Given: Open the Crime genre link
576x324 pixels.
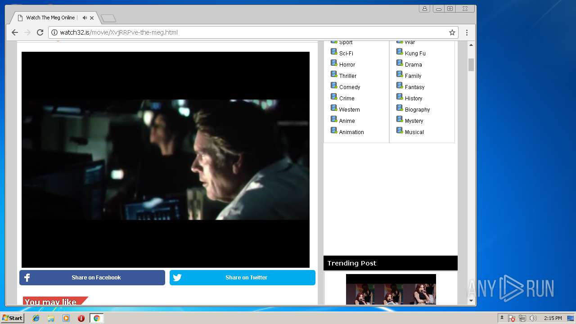Looking at the screenshot, I should pos(347,99).
